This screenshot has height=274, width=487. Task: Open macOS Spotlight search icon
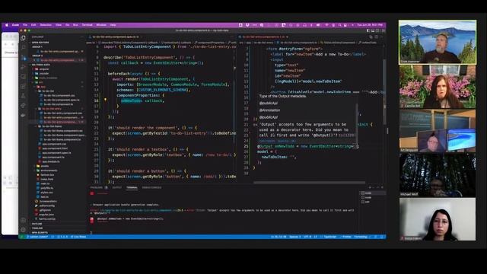(339, 25)
